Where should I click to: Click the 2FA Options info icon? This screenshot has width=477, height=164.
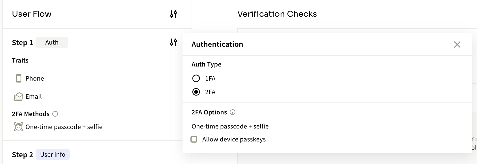[x=233, y=112]
